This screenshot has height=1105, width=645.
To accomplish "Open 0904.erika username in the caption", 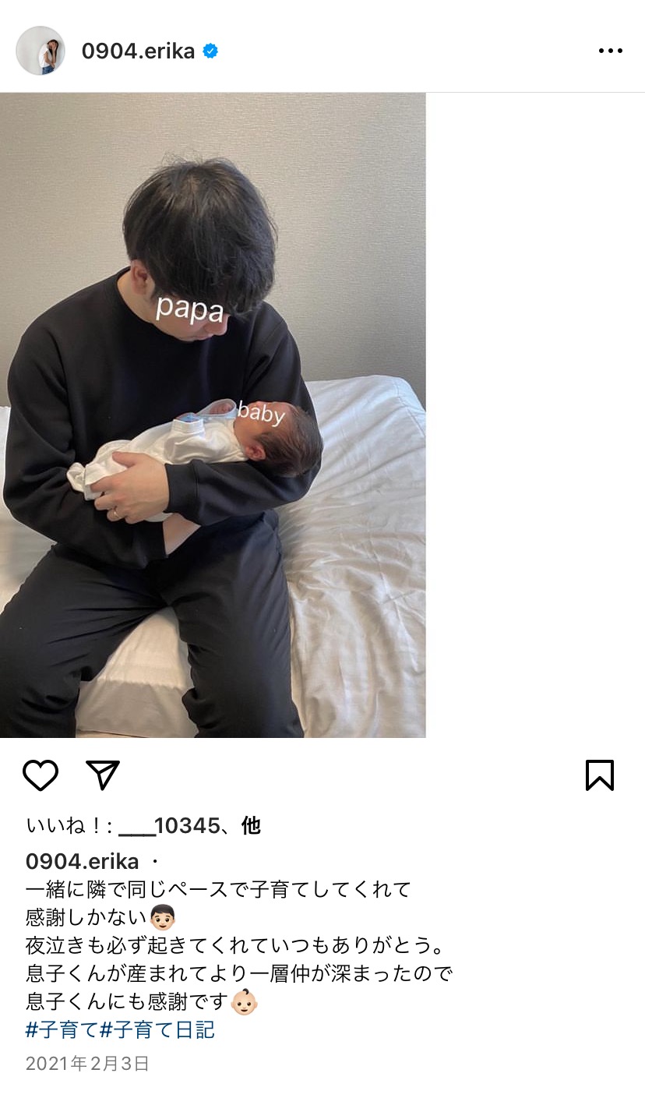I will click(83, 862).
